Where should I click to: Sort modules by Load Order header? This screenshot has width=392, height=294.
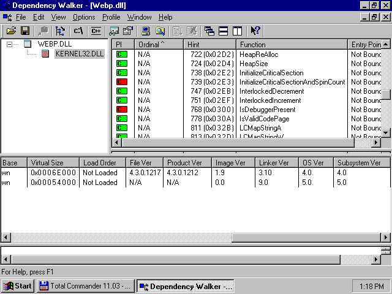[102, 163]
